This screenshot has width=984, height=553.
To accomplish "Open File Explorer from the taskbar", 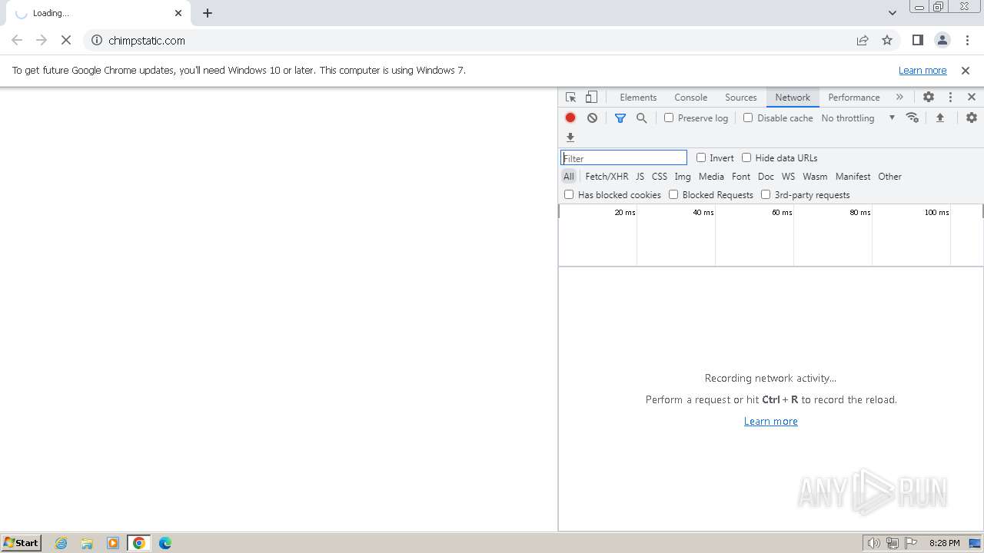I will point(87,543).
